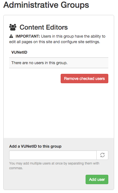Click the Content Editors group title
Image resolution: width=118 pixels, height=193 pixels.
44,27
